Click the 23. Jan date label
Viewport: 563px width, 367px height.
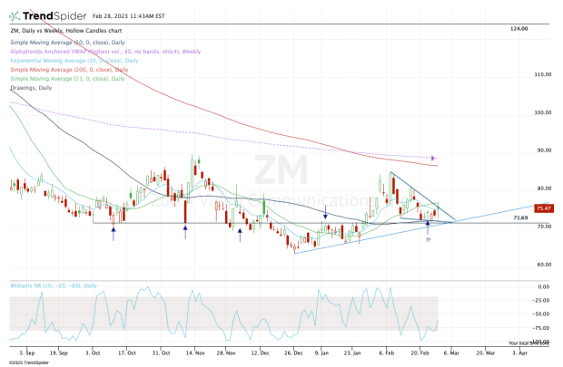tap(352, 353)
